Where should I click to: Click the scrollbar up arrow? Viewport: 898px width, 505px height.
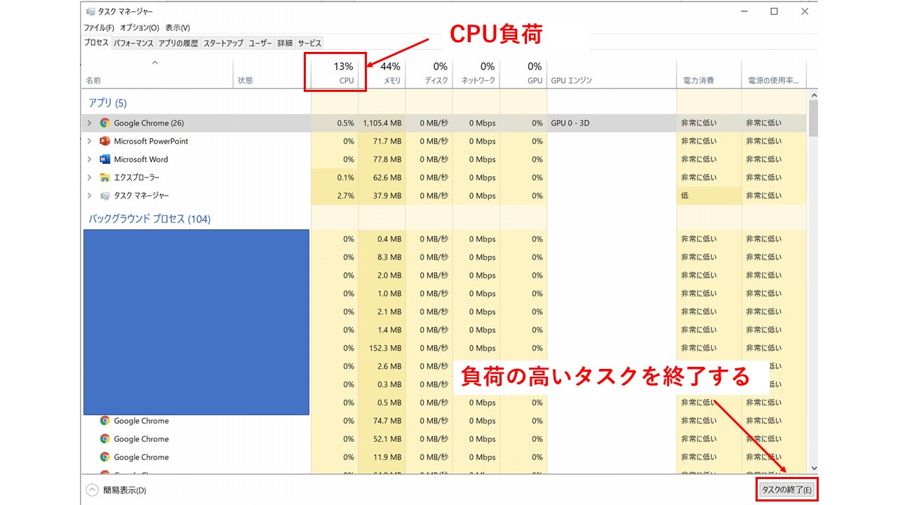pyautogui.click(x=813, y=95)
